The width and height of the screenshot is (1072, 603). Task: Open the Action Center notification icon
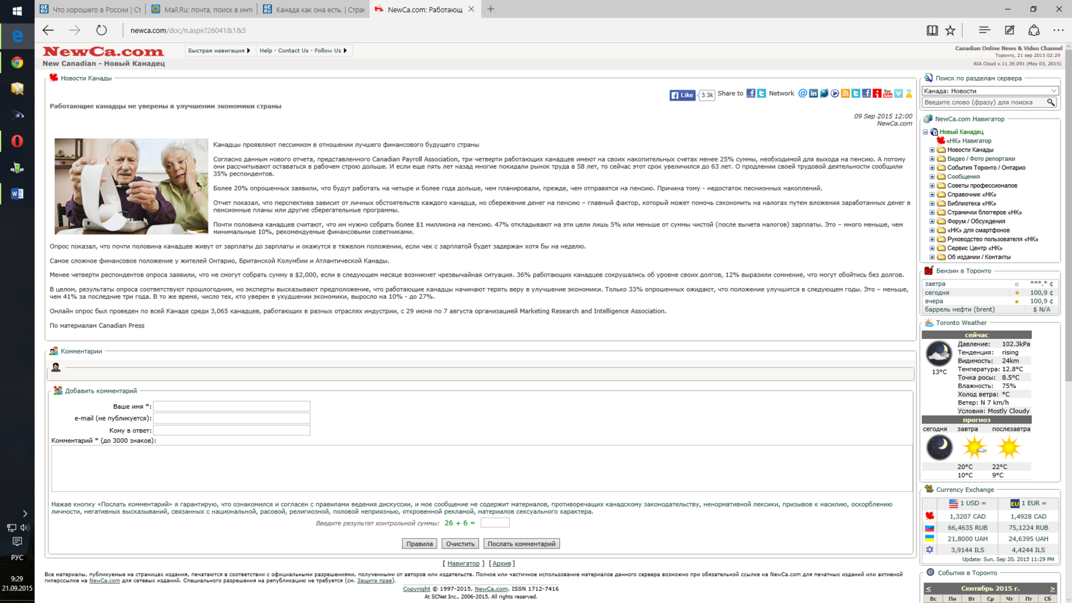pos(17,541)
